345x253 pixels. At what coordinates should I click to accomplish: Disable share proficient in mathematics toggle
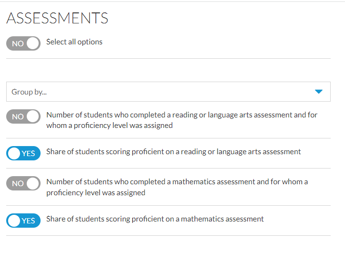tap(23, 221)
